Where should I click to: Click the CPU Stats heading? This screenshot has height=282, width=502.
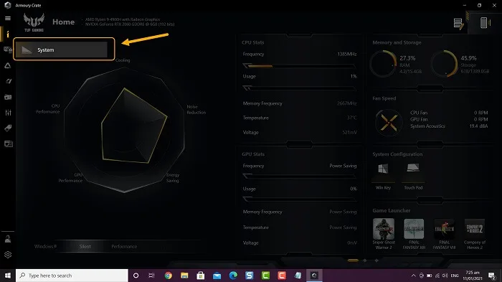pyautogui.click(x=252, y=42)
